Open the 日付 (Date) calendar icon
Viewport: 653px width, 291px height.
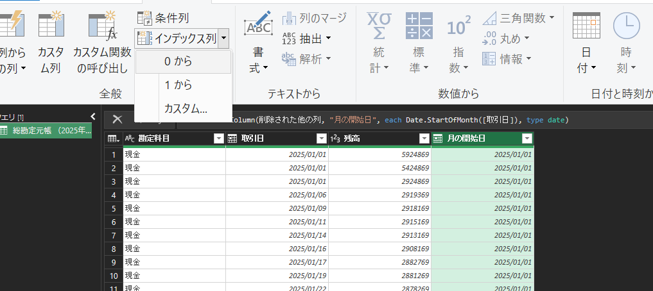coord(586,27)
